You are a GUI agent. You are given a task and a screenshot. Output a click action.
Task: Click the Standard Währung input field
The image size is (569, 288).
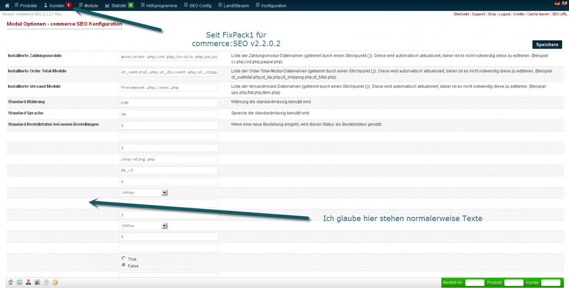pyautogui.click(x=168, y=102)
